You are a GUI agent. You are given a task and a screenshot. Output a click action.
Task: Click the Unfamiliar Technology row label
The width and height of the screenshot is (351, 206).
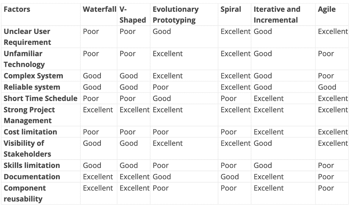coord(24,59)
